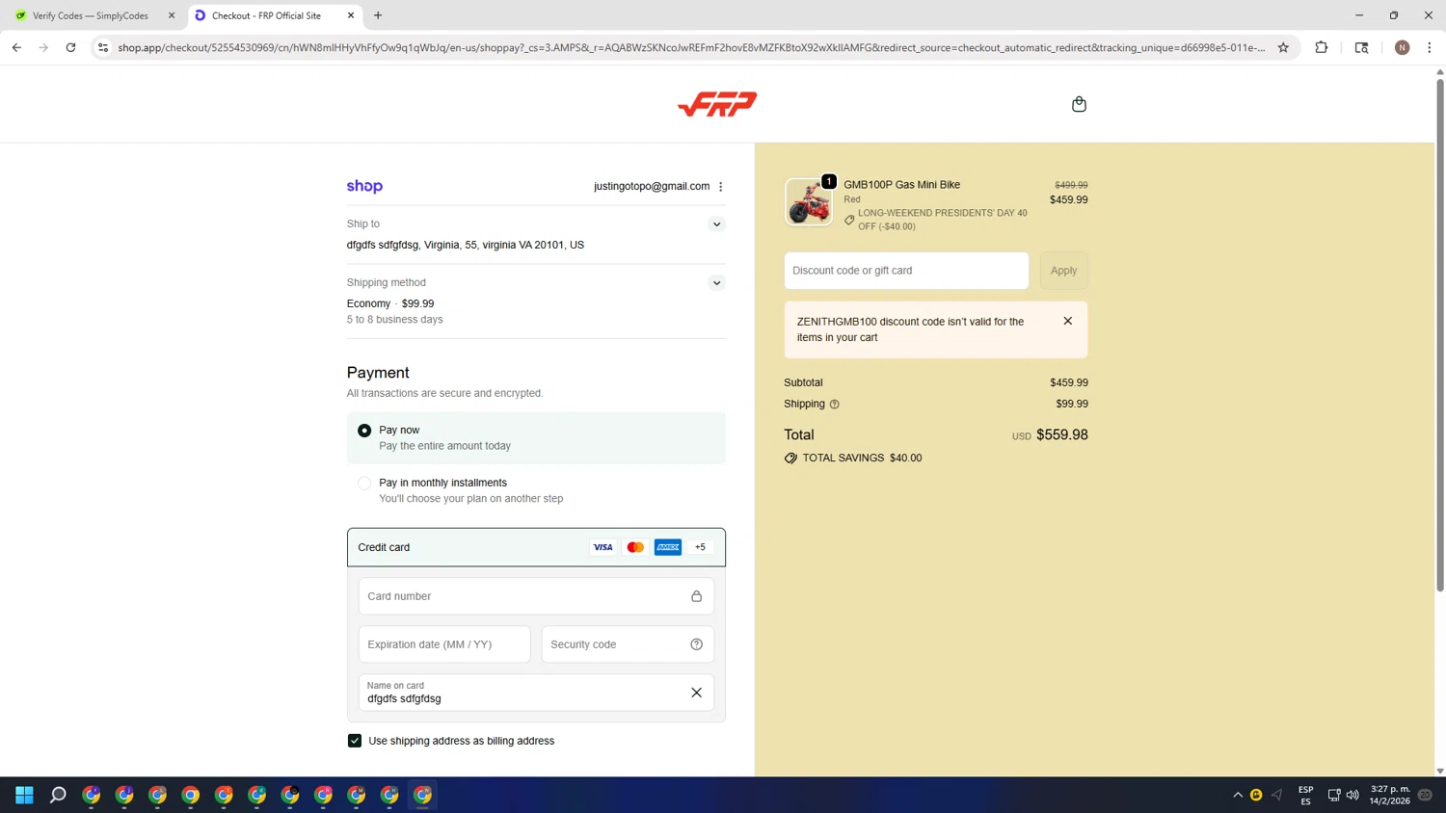Click the Security code field
1446x813 pixels.
628,644
